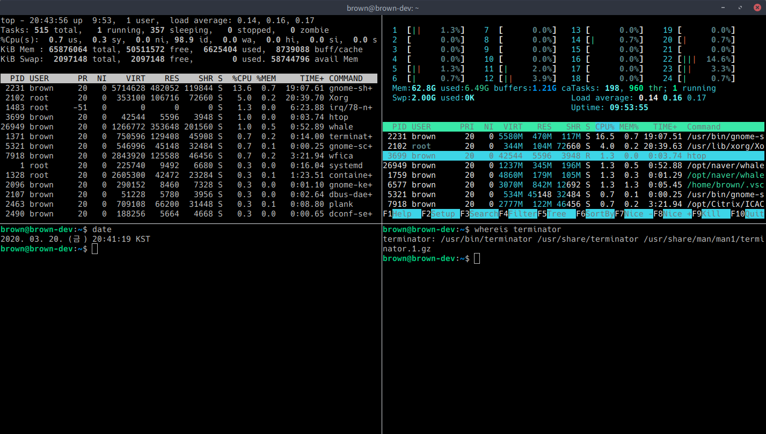
Task: Click systemd row in top pane
Action: (x=189, y=165)
